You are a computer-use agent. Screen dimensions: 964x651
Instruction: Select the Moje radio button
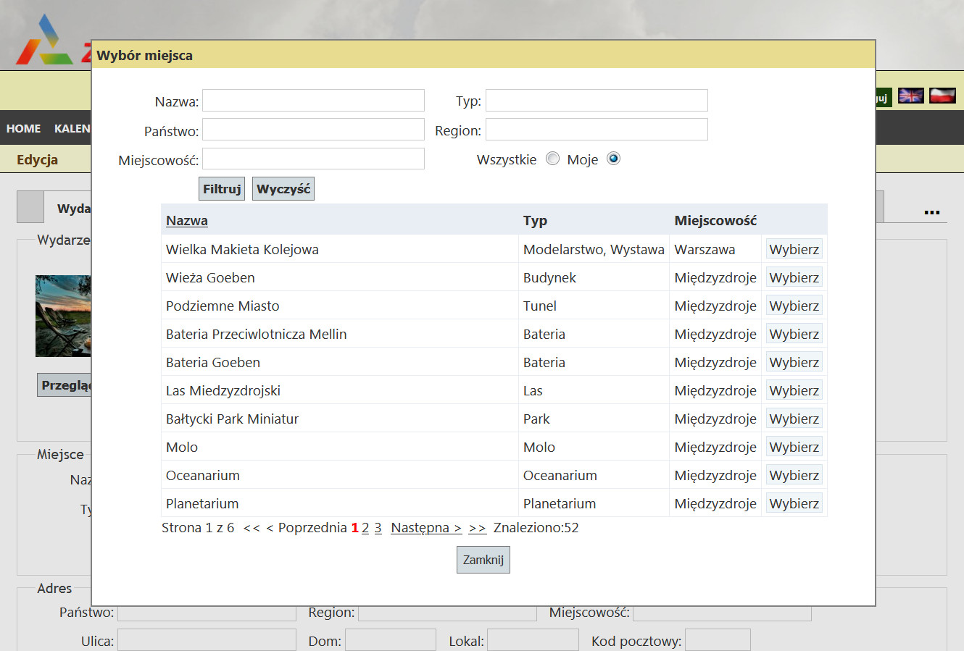click(613, 159)
